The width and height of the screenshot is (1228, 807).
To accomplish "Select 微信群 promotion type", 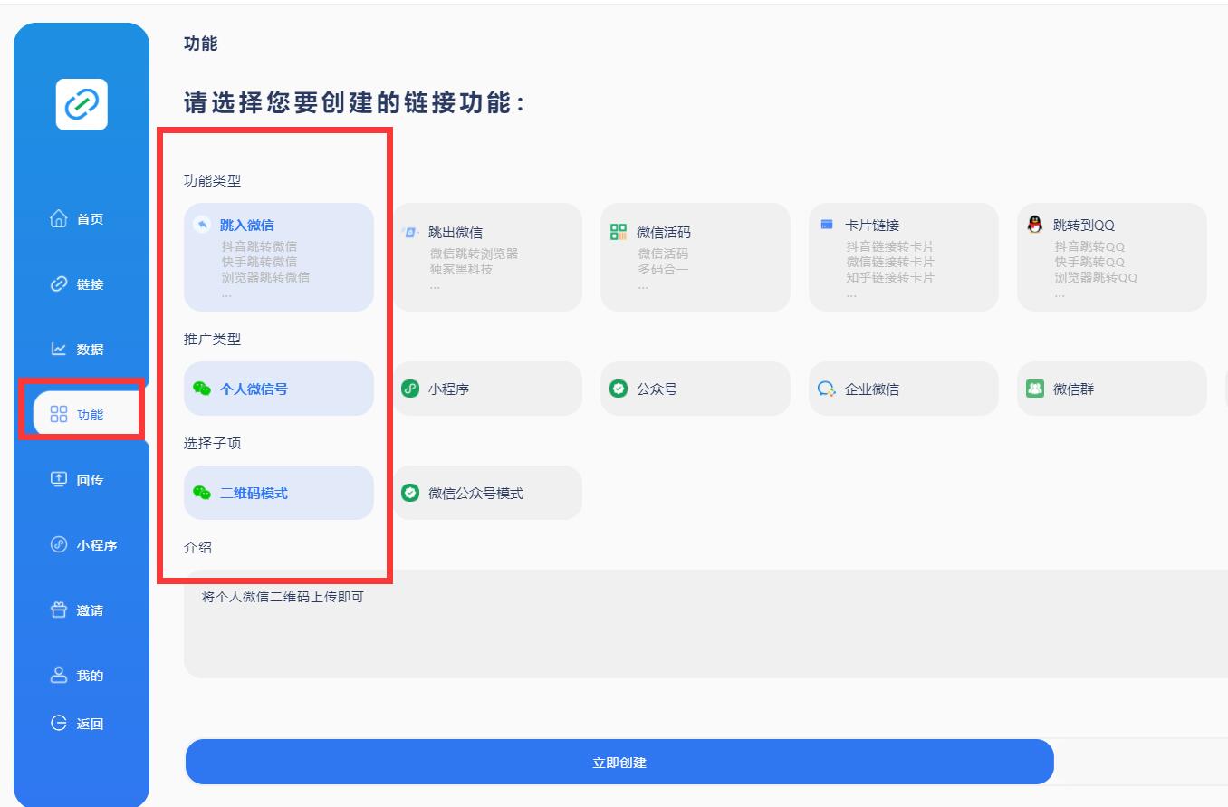I will pyautogui.click(x=1112, y=389).
